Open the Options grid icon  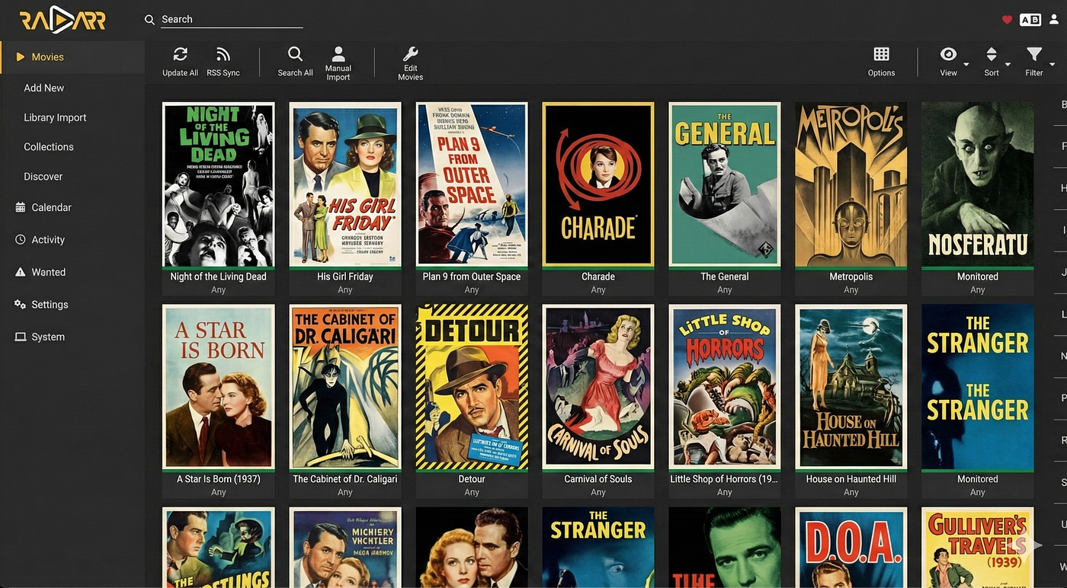881,54
